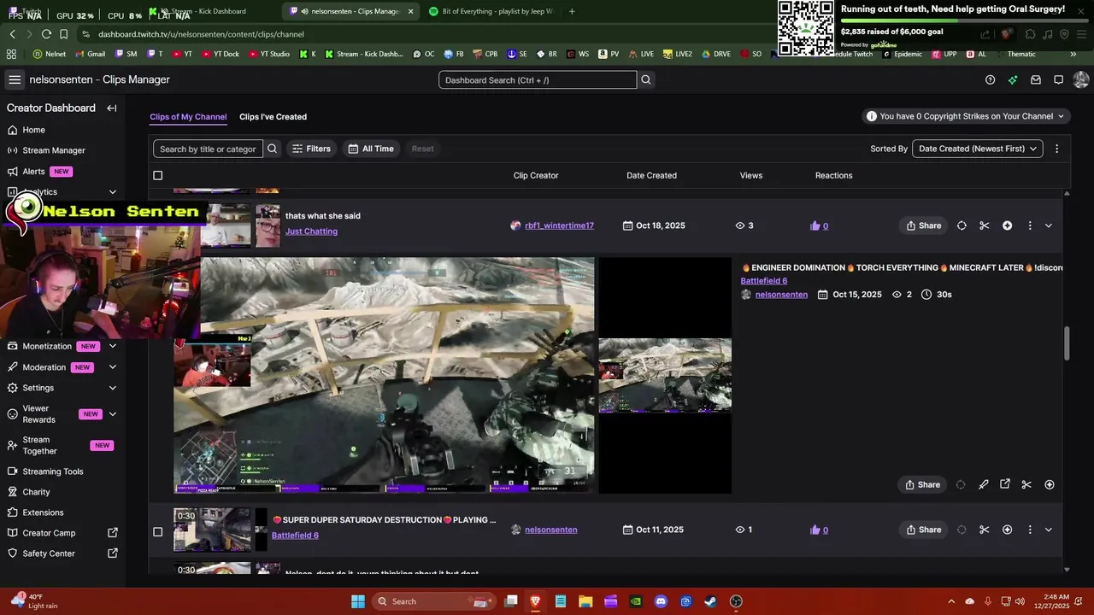Open the hamburger navigation menu
Image resolution: width=1094 pixels, height=615 pixels.
click(15, 79)
